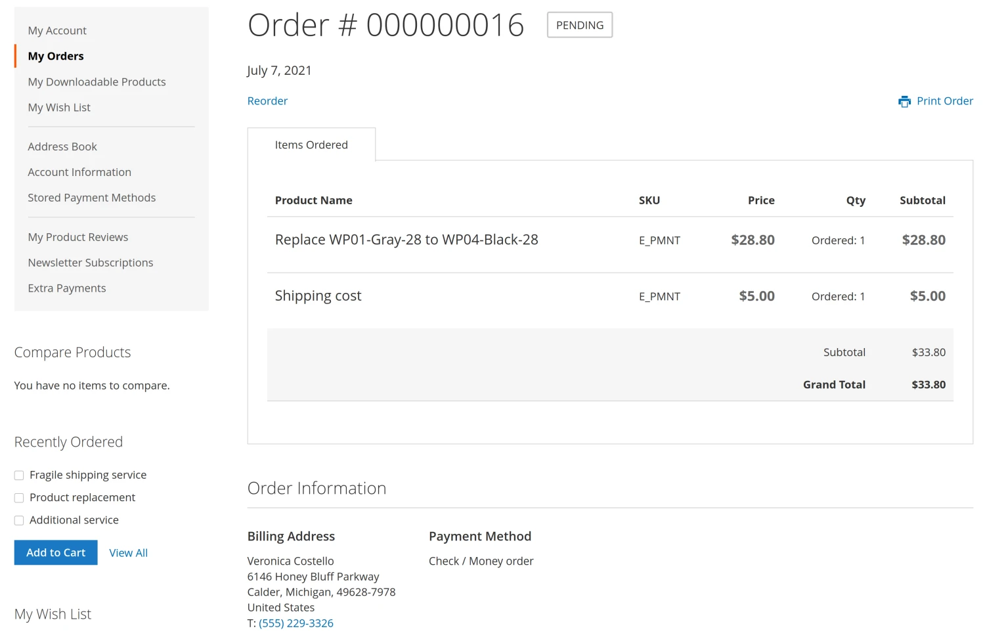Go to My Downloadable Products
Screen dimensions: 985x641
[97, 82]
